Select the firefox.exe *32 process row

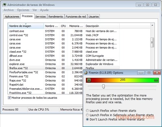point(64,68)
